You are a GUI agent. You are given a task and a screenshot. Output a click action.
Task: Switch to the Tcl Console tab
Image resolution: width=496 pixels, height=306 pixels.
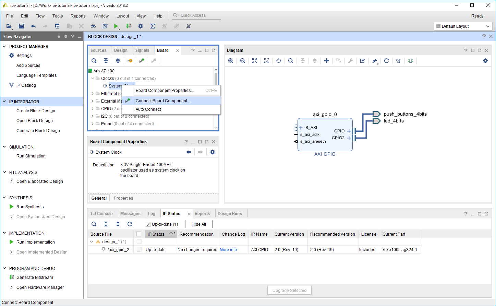tap(101, 213)
